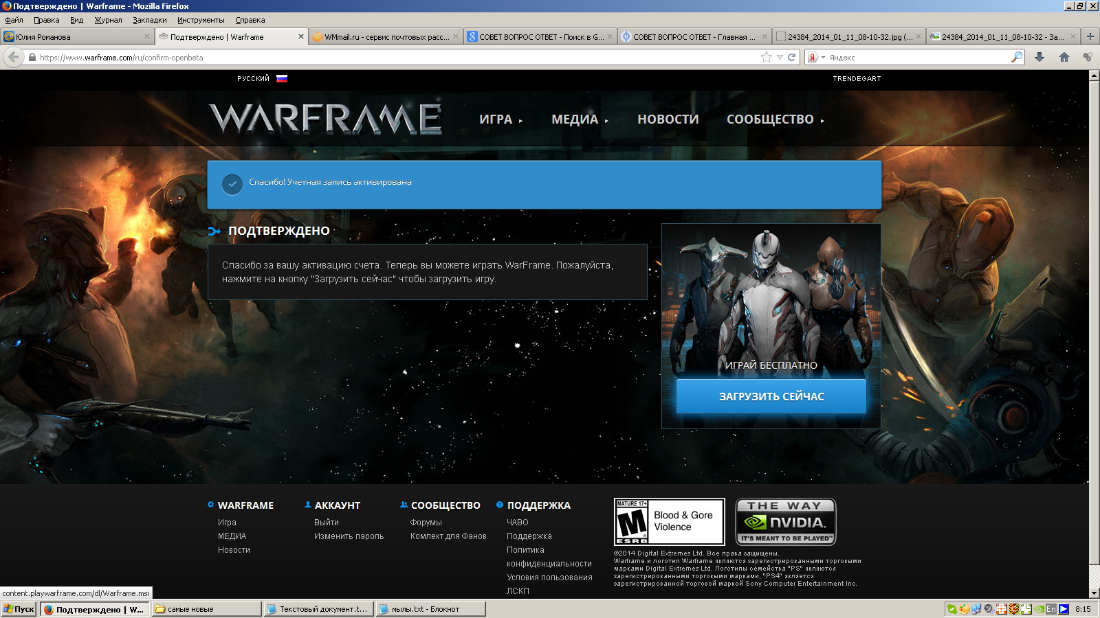Open the Справка menu
This screenshot has width=1100, height=618.
pyautogui.click(x=250, y=20)
